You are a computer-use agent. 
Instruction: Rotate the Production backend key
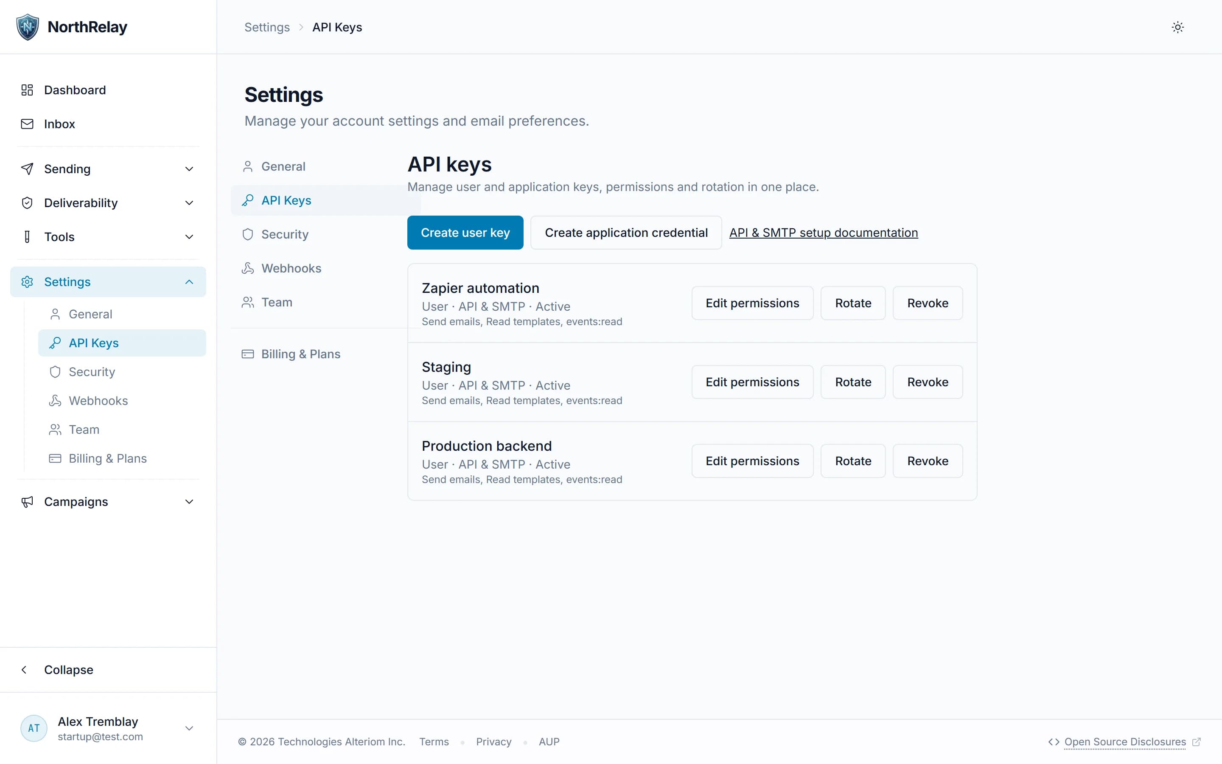853,461
